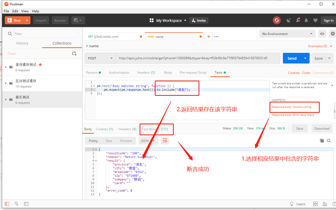
Task: Collapse the snippets panel arrow
Action: [x=332, y=85]
